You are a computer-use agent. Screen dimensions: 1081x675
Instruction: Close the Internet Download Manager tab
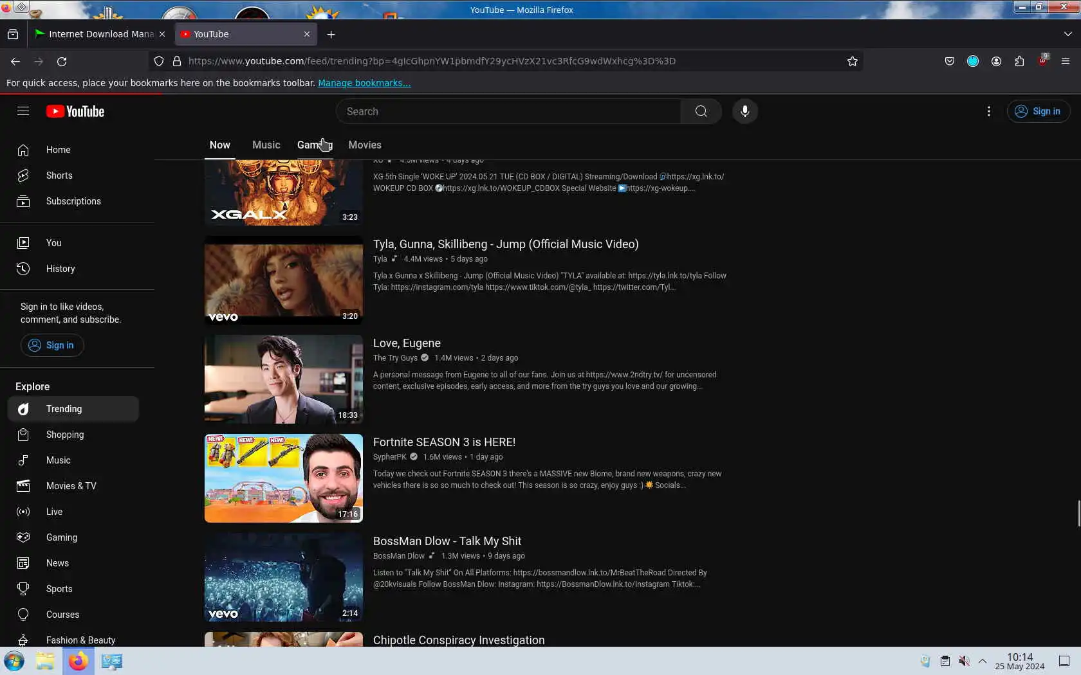(x=162, y=34)
